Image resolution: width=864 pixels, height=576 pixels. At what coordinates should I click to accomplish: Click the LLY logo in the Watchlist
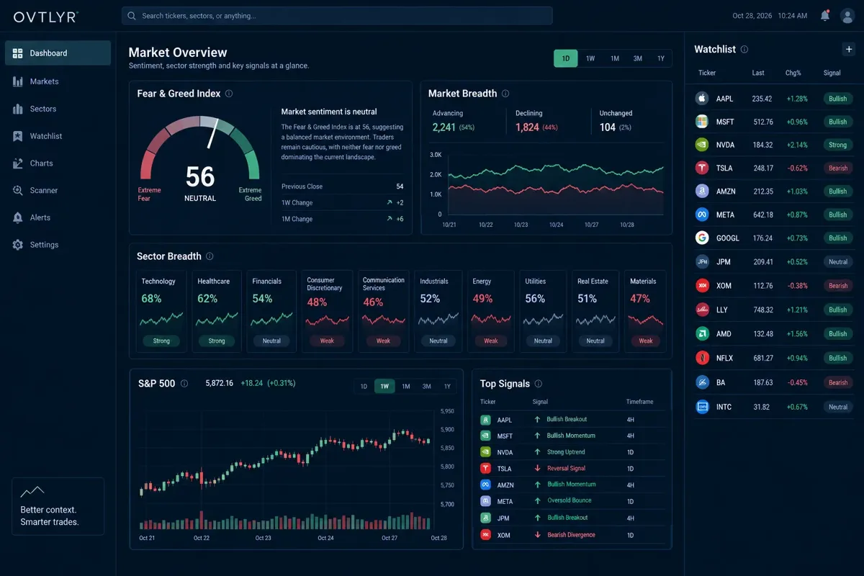click(702, 310)
